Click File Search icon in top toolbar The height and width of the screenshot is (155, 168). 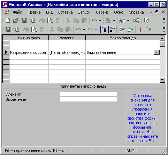point(32,21)
